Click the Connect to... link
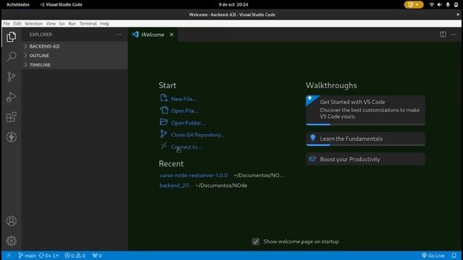 [x=186, y=147]
